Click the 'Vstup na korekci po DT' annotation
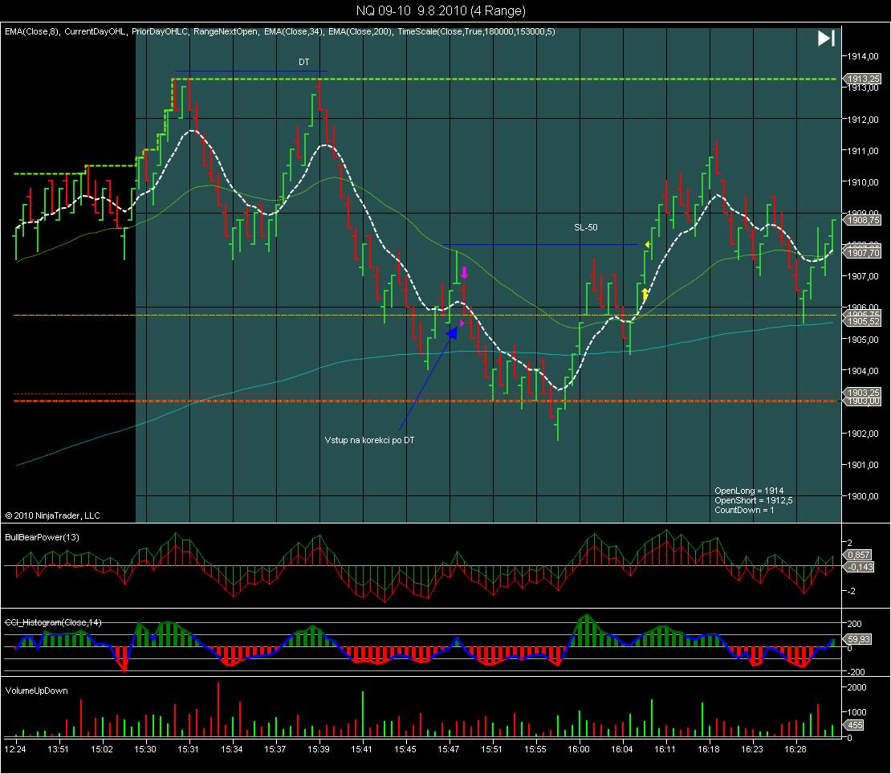 pos(368,440)
